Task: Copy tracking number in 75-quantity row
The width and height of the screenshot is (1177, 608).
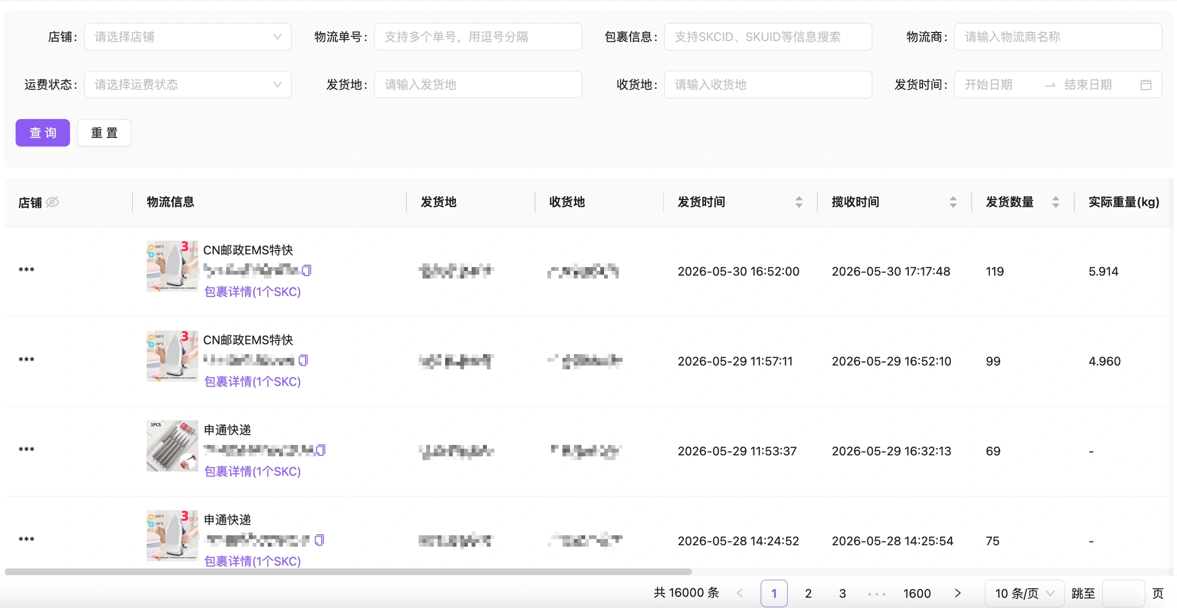Action: 319,540
